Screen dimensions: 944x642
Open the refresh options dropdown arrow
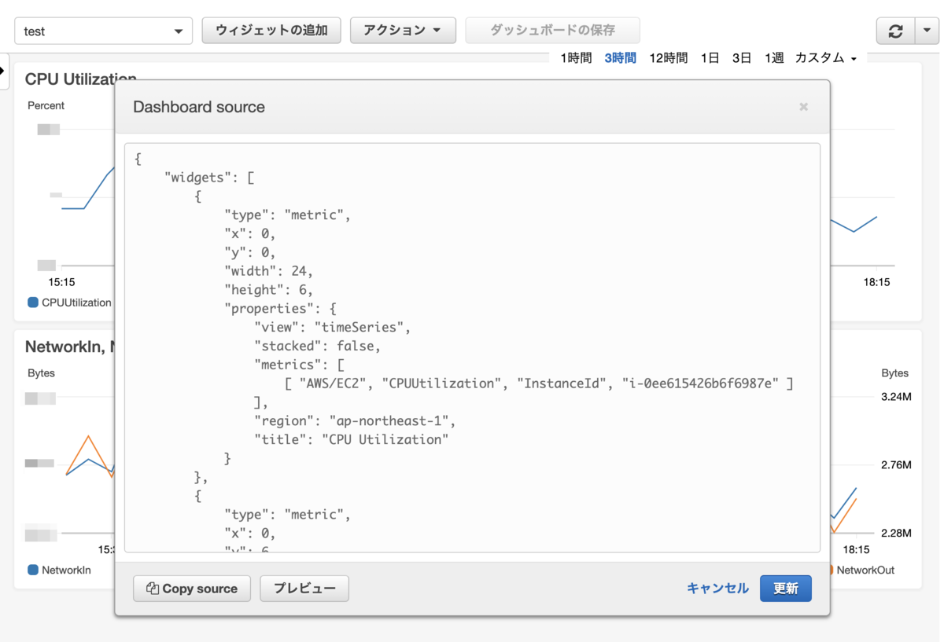click(927, 31)
